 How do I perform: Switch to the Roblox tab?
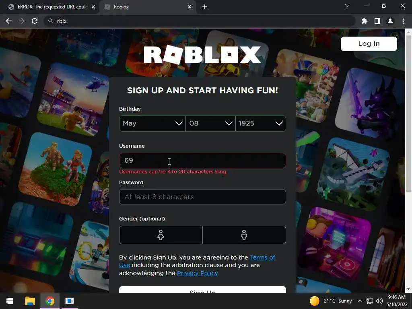(x=148, y=7)
